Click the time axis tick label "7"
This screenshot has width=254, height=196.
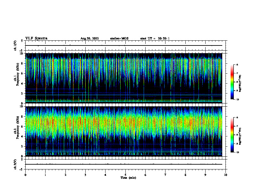[x=165, y=175]
